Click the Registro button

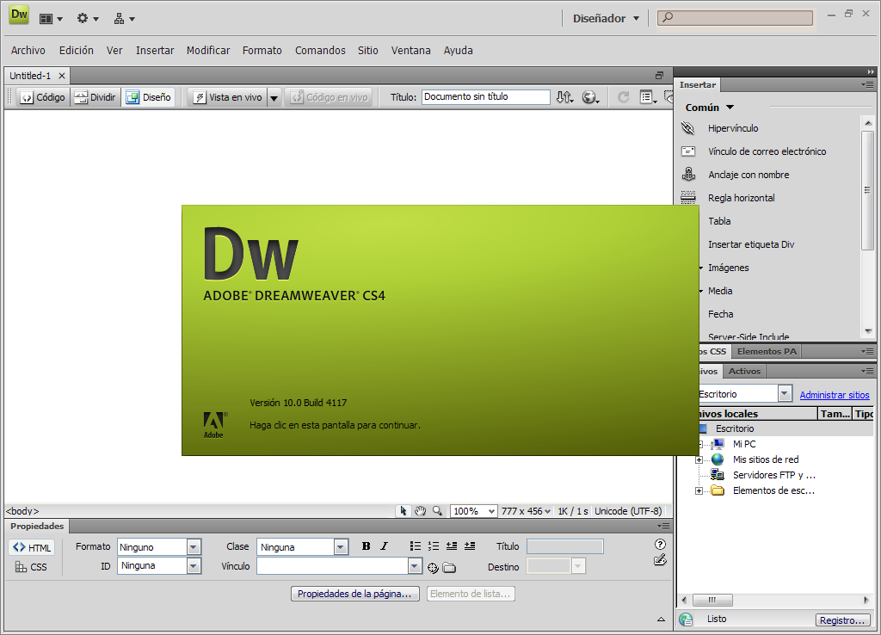point(842,620)
